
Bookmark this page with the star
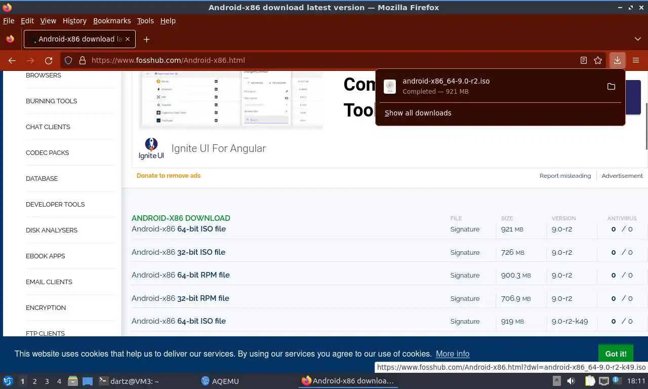coord(598,60)
